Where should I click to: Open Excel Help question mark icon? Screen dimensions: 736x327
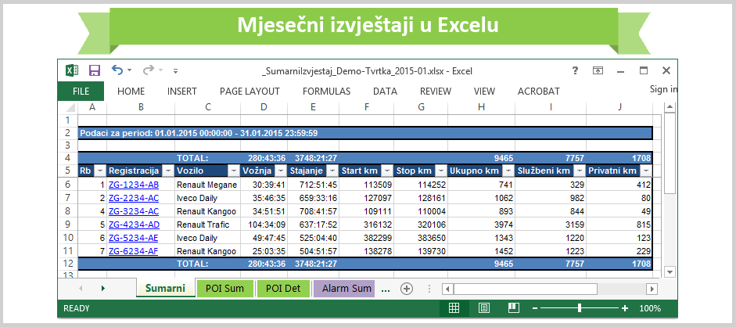click(575, 71)
